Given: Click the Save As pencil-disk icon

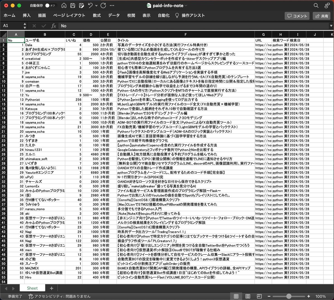Looking at the screenshot, I should (x=82, y=6).
